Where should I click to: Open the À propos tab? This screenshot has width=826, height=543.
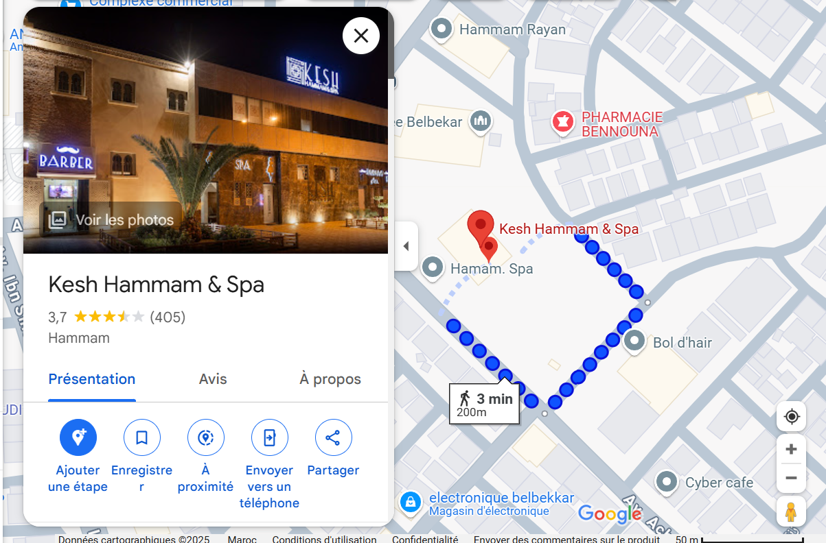point(330,379)
